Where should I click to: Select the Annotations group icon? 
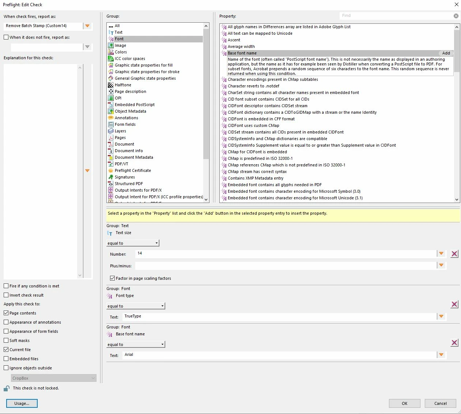click(110, 118)
